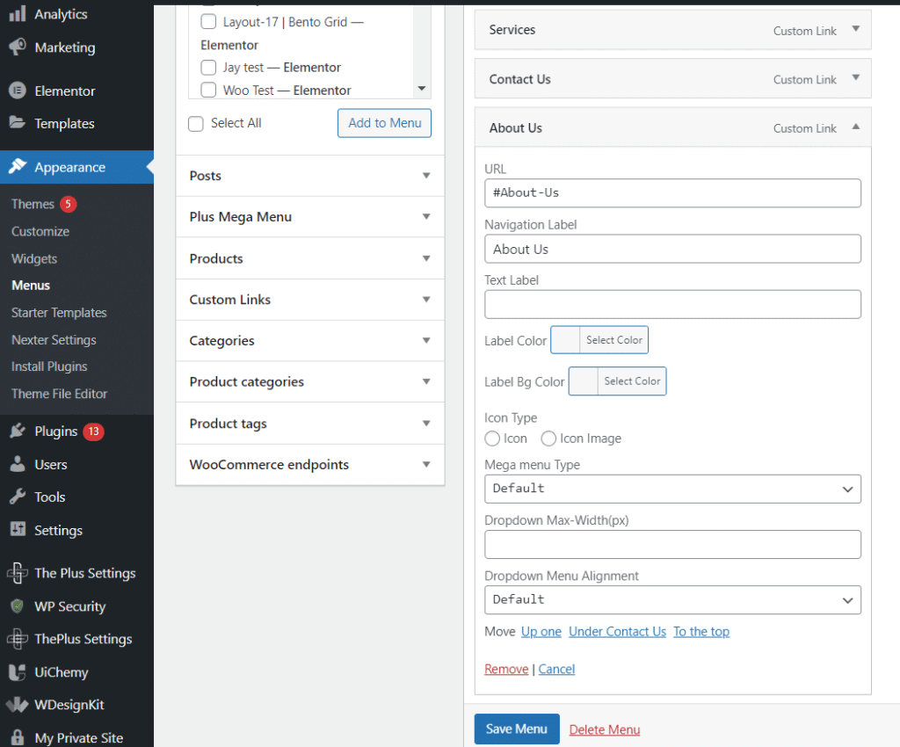Move item Under Contact Us
The width and height of the screenshot is (900, 747).
coord(618,632)
